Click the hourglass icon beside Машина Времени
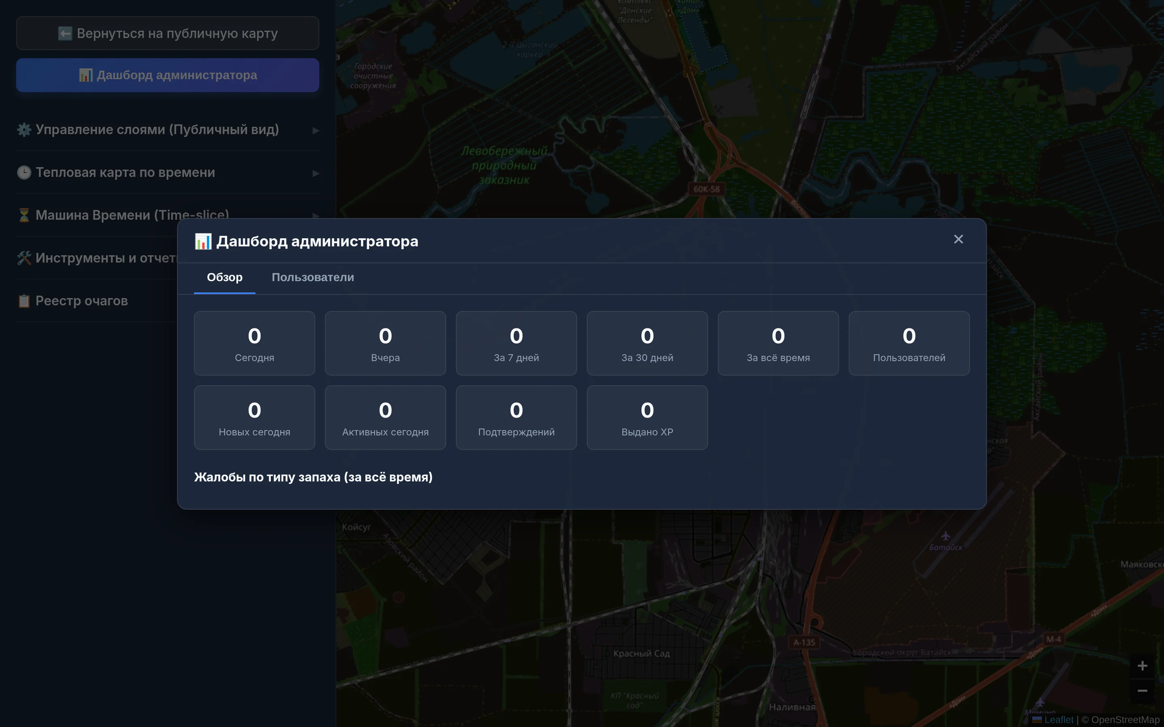The width and height of the screenshot is (1164, 727). [24, 215]
